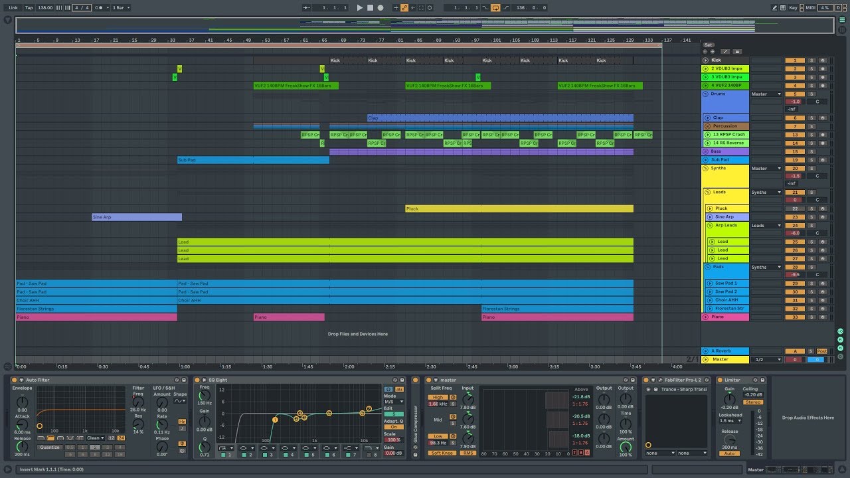Click the tempo field showing 138.00

pos(45,8)
